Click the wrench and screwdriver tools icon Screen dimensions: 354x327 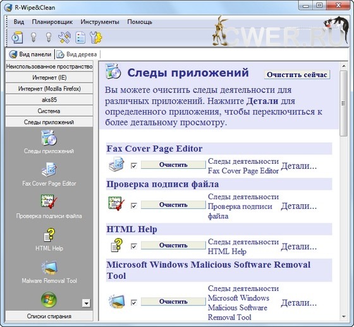coord(64,37)
